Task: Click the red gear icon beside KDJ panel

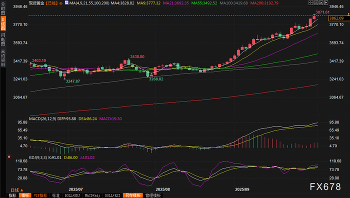Action: coord(9,156)
